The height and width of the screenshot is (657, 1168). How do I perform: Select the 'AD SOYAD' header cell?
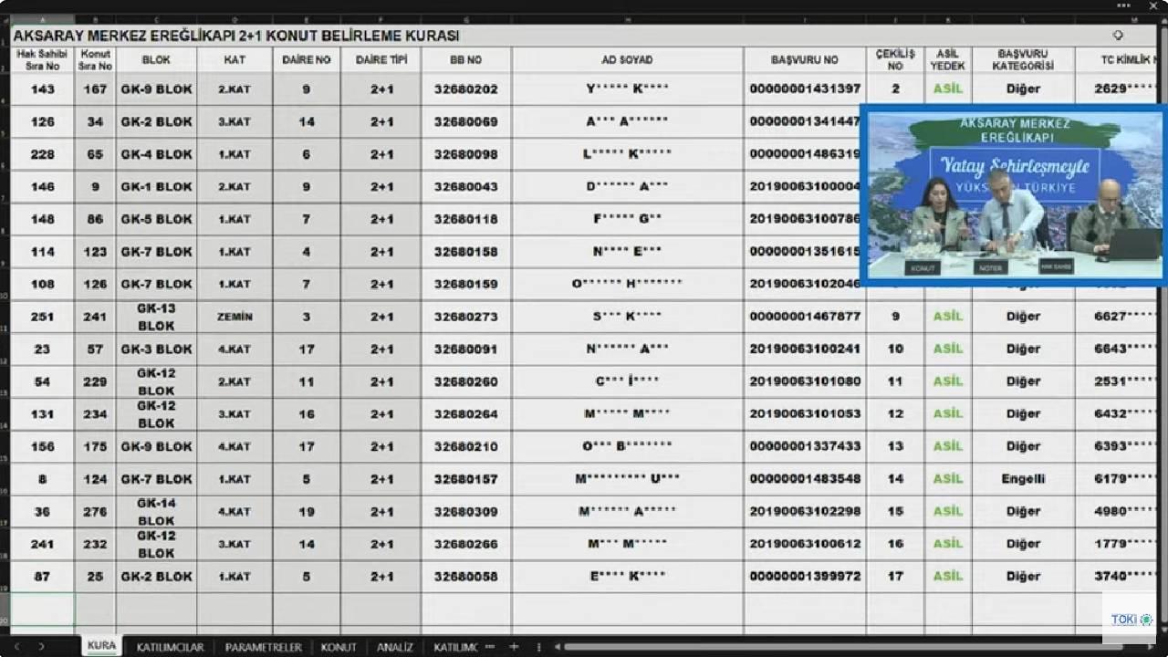[628, 60]
